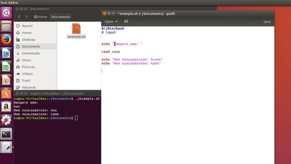
Task: Save the example.sh document
Action: pyautogui.click(x=267, y=22)
